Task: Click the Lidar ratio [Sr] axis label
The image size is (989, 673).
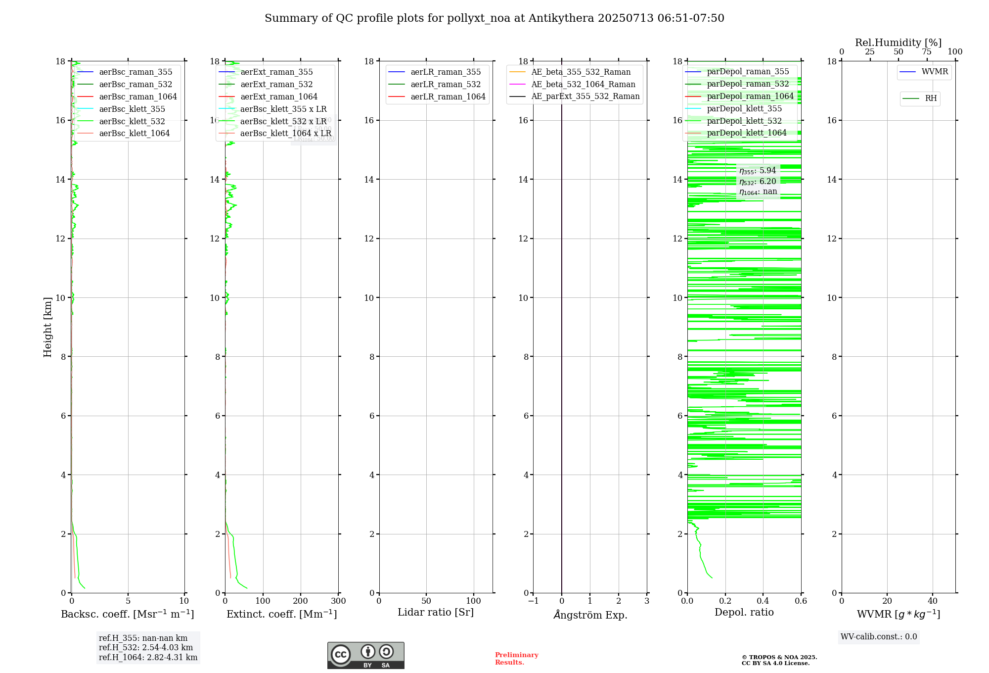Action: click(x=436, y=613)
